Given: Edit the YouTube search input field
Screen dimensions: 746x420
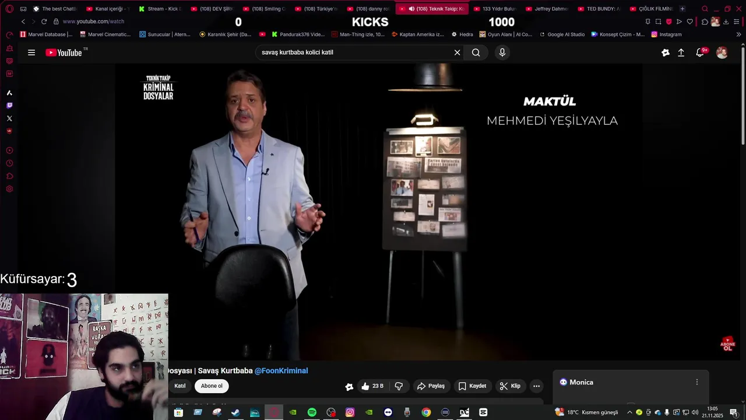Looking at the screenshot, I should pyautogui.click(x=356, y=52).
